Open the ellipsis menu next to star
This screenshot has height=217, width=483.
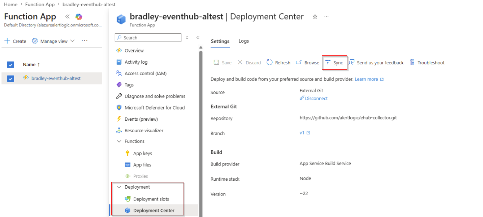tap(326, 16)
